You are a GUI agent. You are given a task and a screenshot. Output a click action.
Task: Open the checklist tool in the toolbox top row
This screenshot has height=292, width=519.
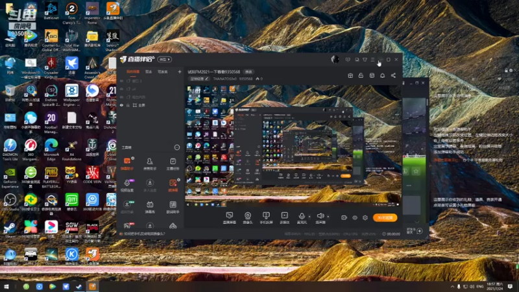pos(173,164)
